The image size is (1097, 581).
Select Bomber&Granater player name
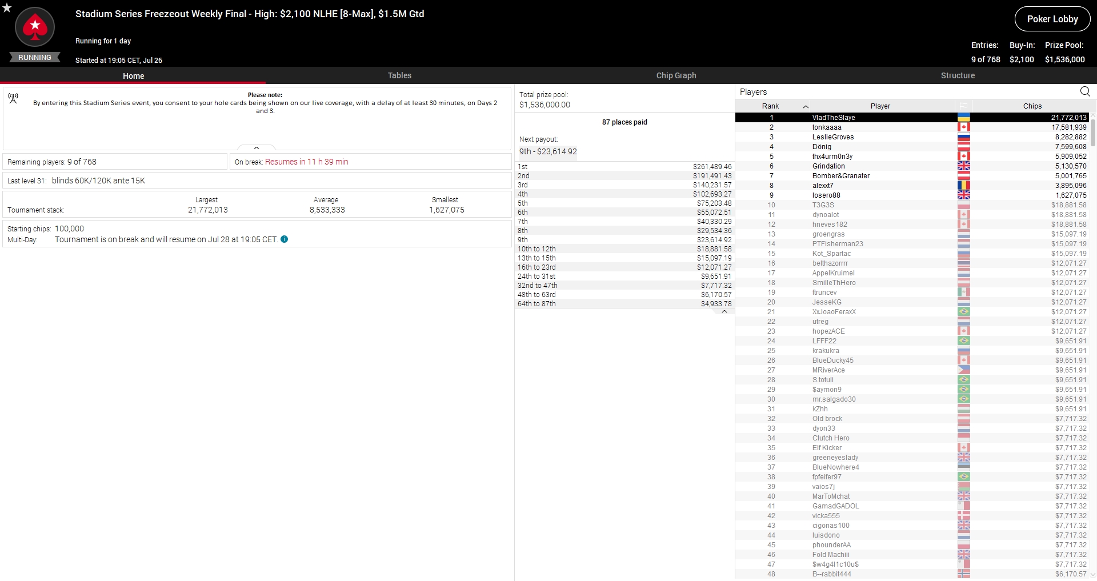point(841,175)
